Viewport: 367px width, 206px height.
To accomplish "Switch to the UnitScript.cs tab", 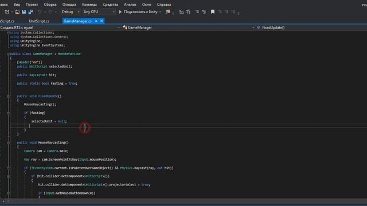I will coord(39,21).
